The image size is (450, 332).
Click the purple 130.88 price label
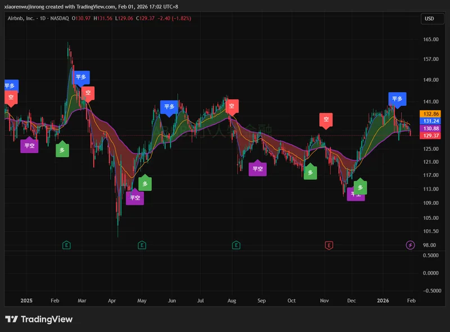pyautogui.click(x=430, y=128)
